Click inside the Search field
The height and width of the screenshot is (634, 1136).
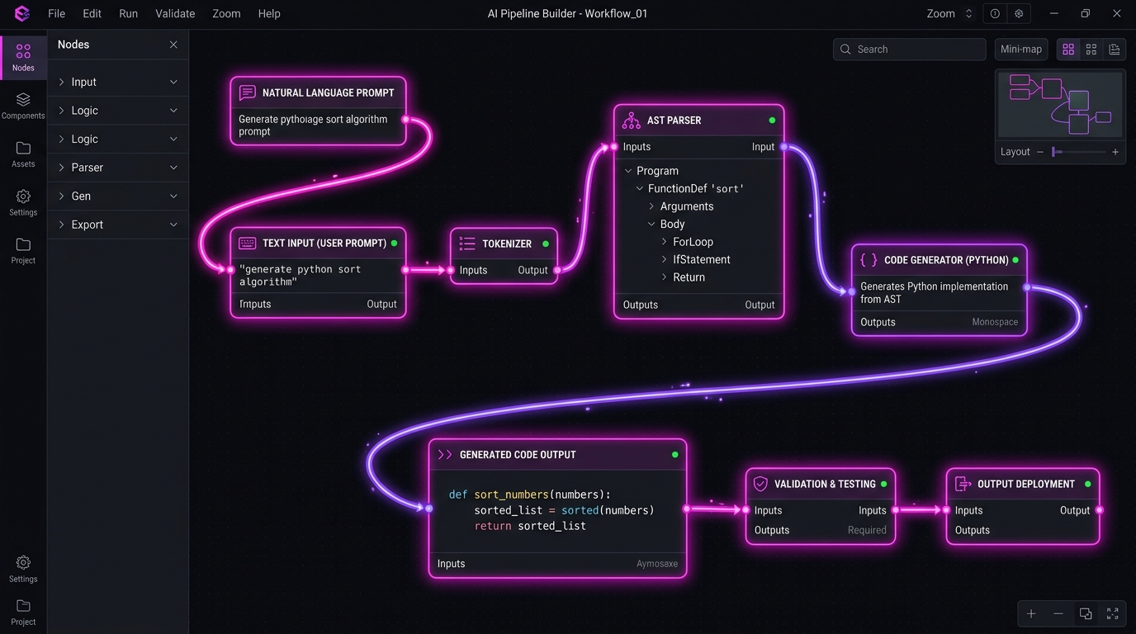coord(910,50)
